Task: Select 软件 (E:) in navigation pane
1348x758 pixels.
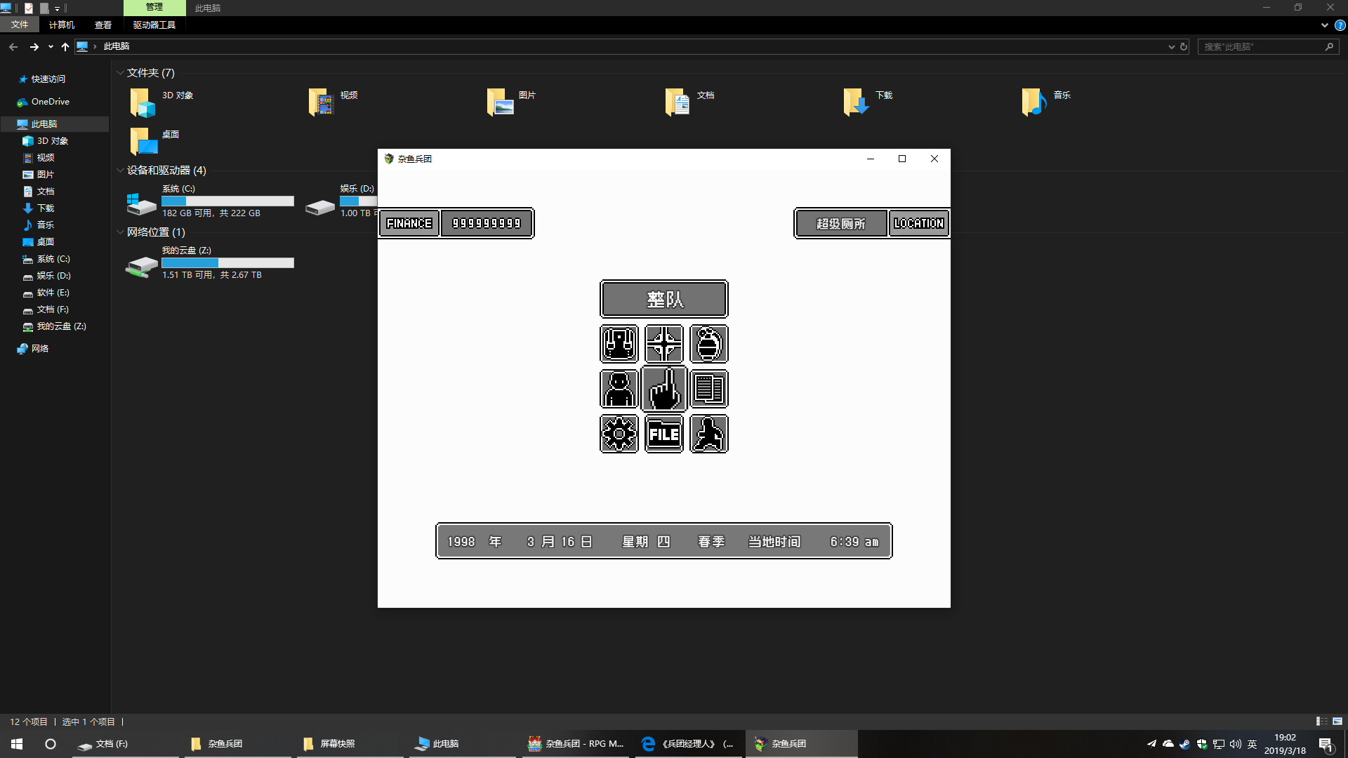Action: click(x=53, y=293)
